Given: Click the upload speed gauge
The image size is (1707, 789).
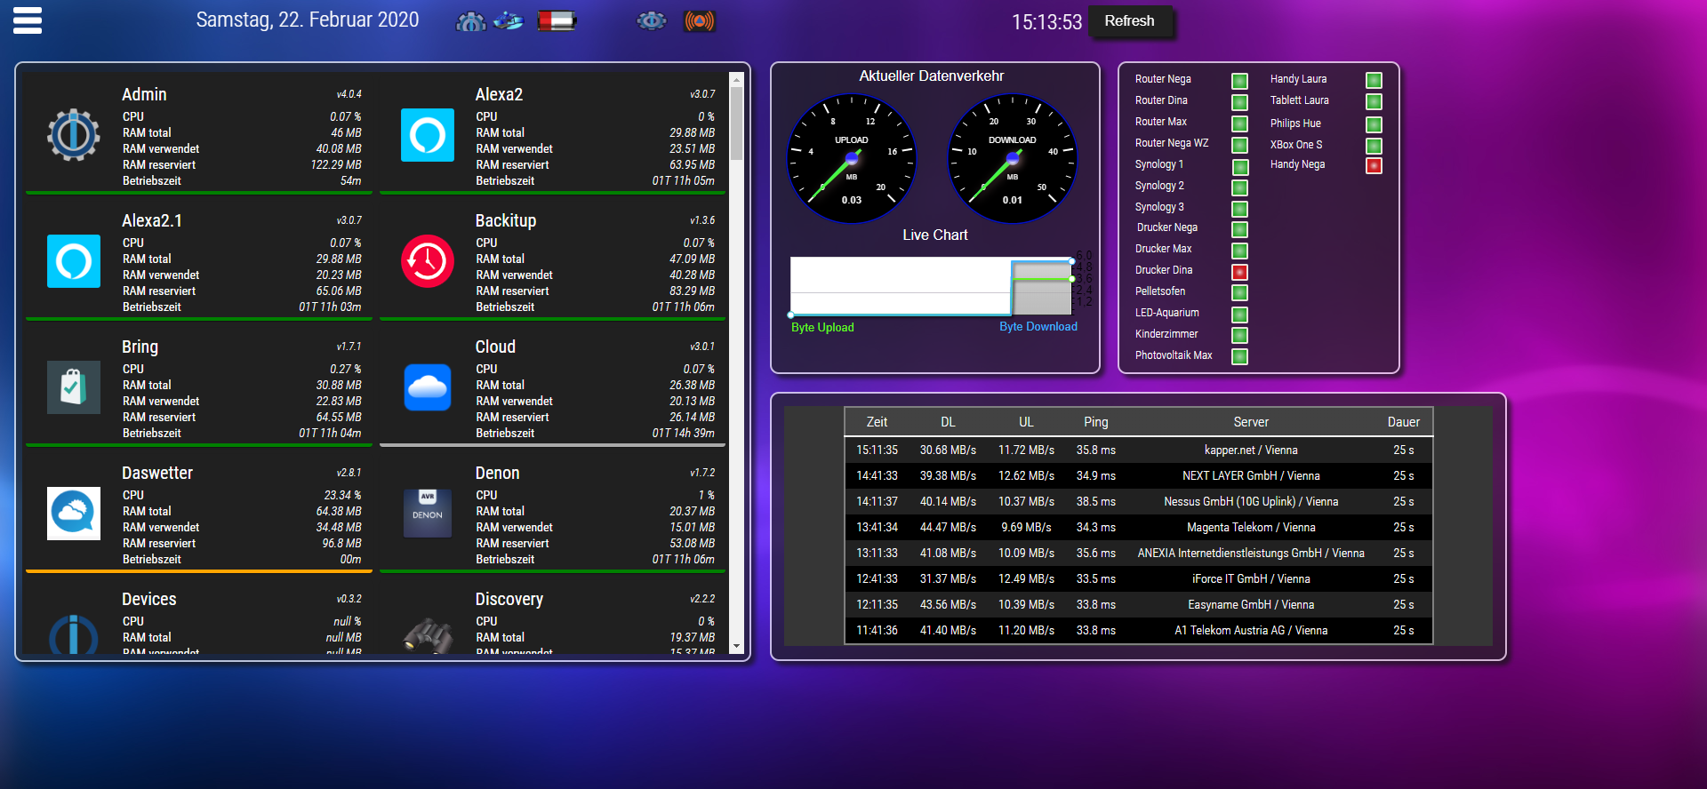Looking at the screenshot, I should click(852, 159).
